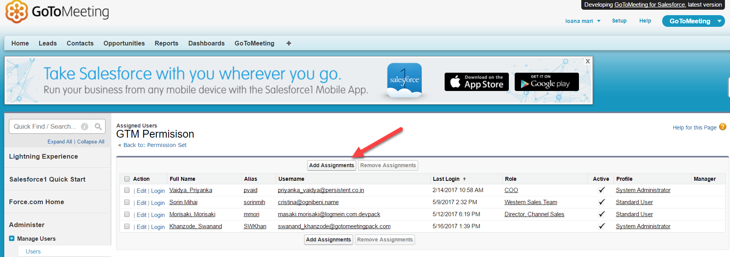
Task: Click the Setup link
Action: pos(619,21)
